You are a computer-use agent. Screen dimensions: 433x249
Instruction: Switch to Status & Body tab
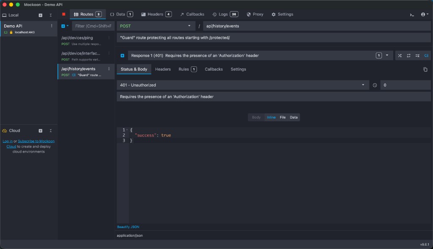pos(134,69)
